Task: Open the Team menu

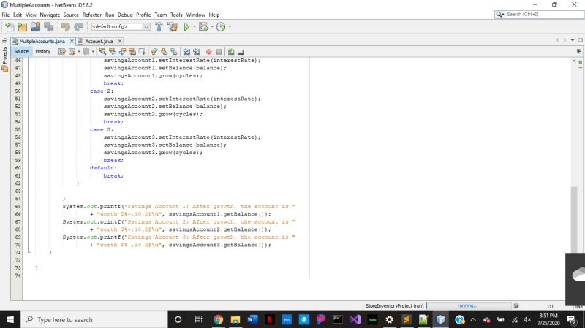Action: (x=161, y=15)
